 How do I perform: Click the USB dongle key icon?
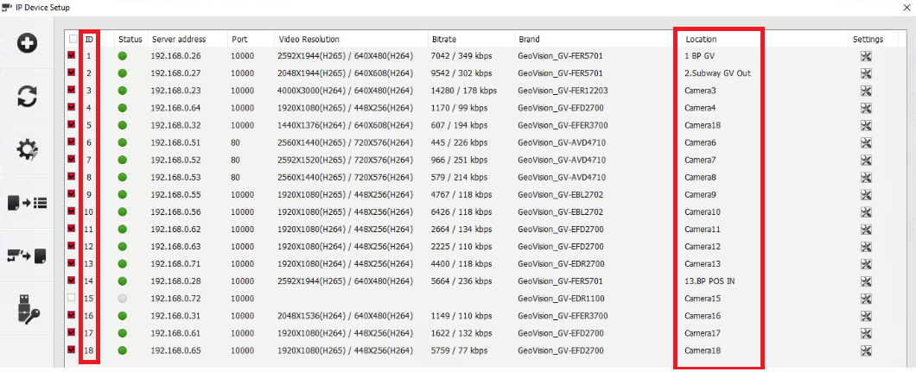click(x=28, y=308)
